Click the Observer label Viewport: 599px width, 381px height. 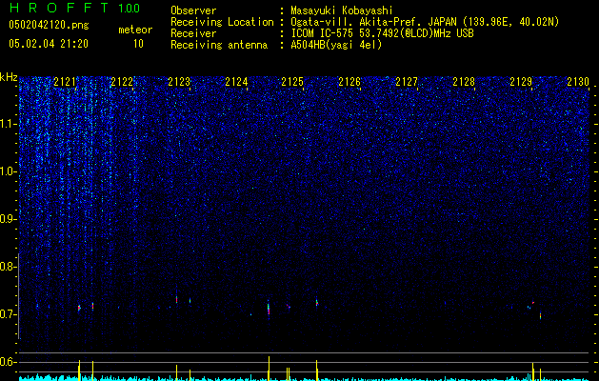click(193, 10)
